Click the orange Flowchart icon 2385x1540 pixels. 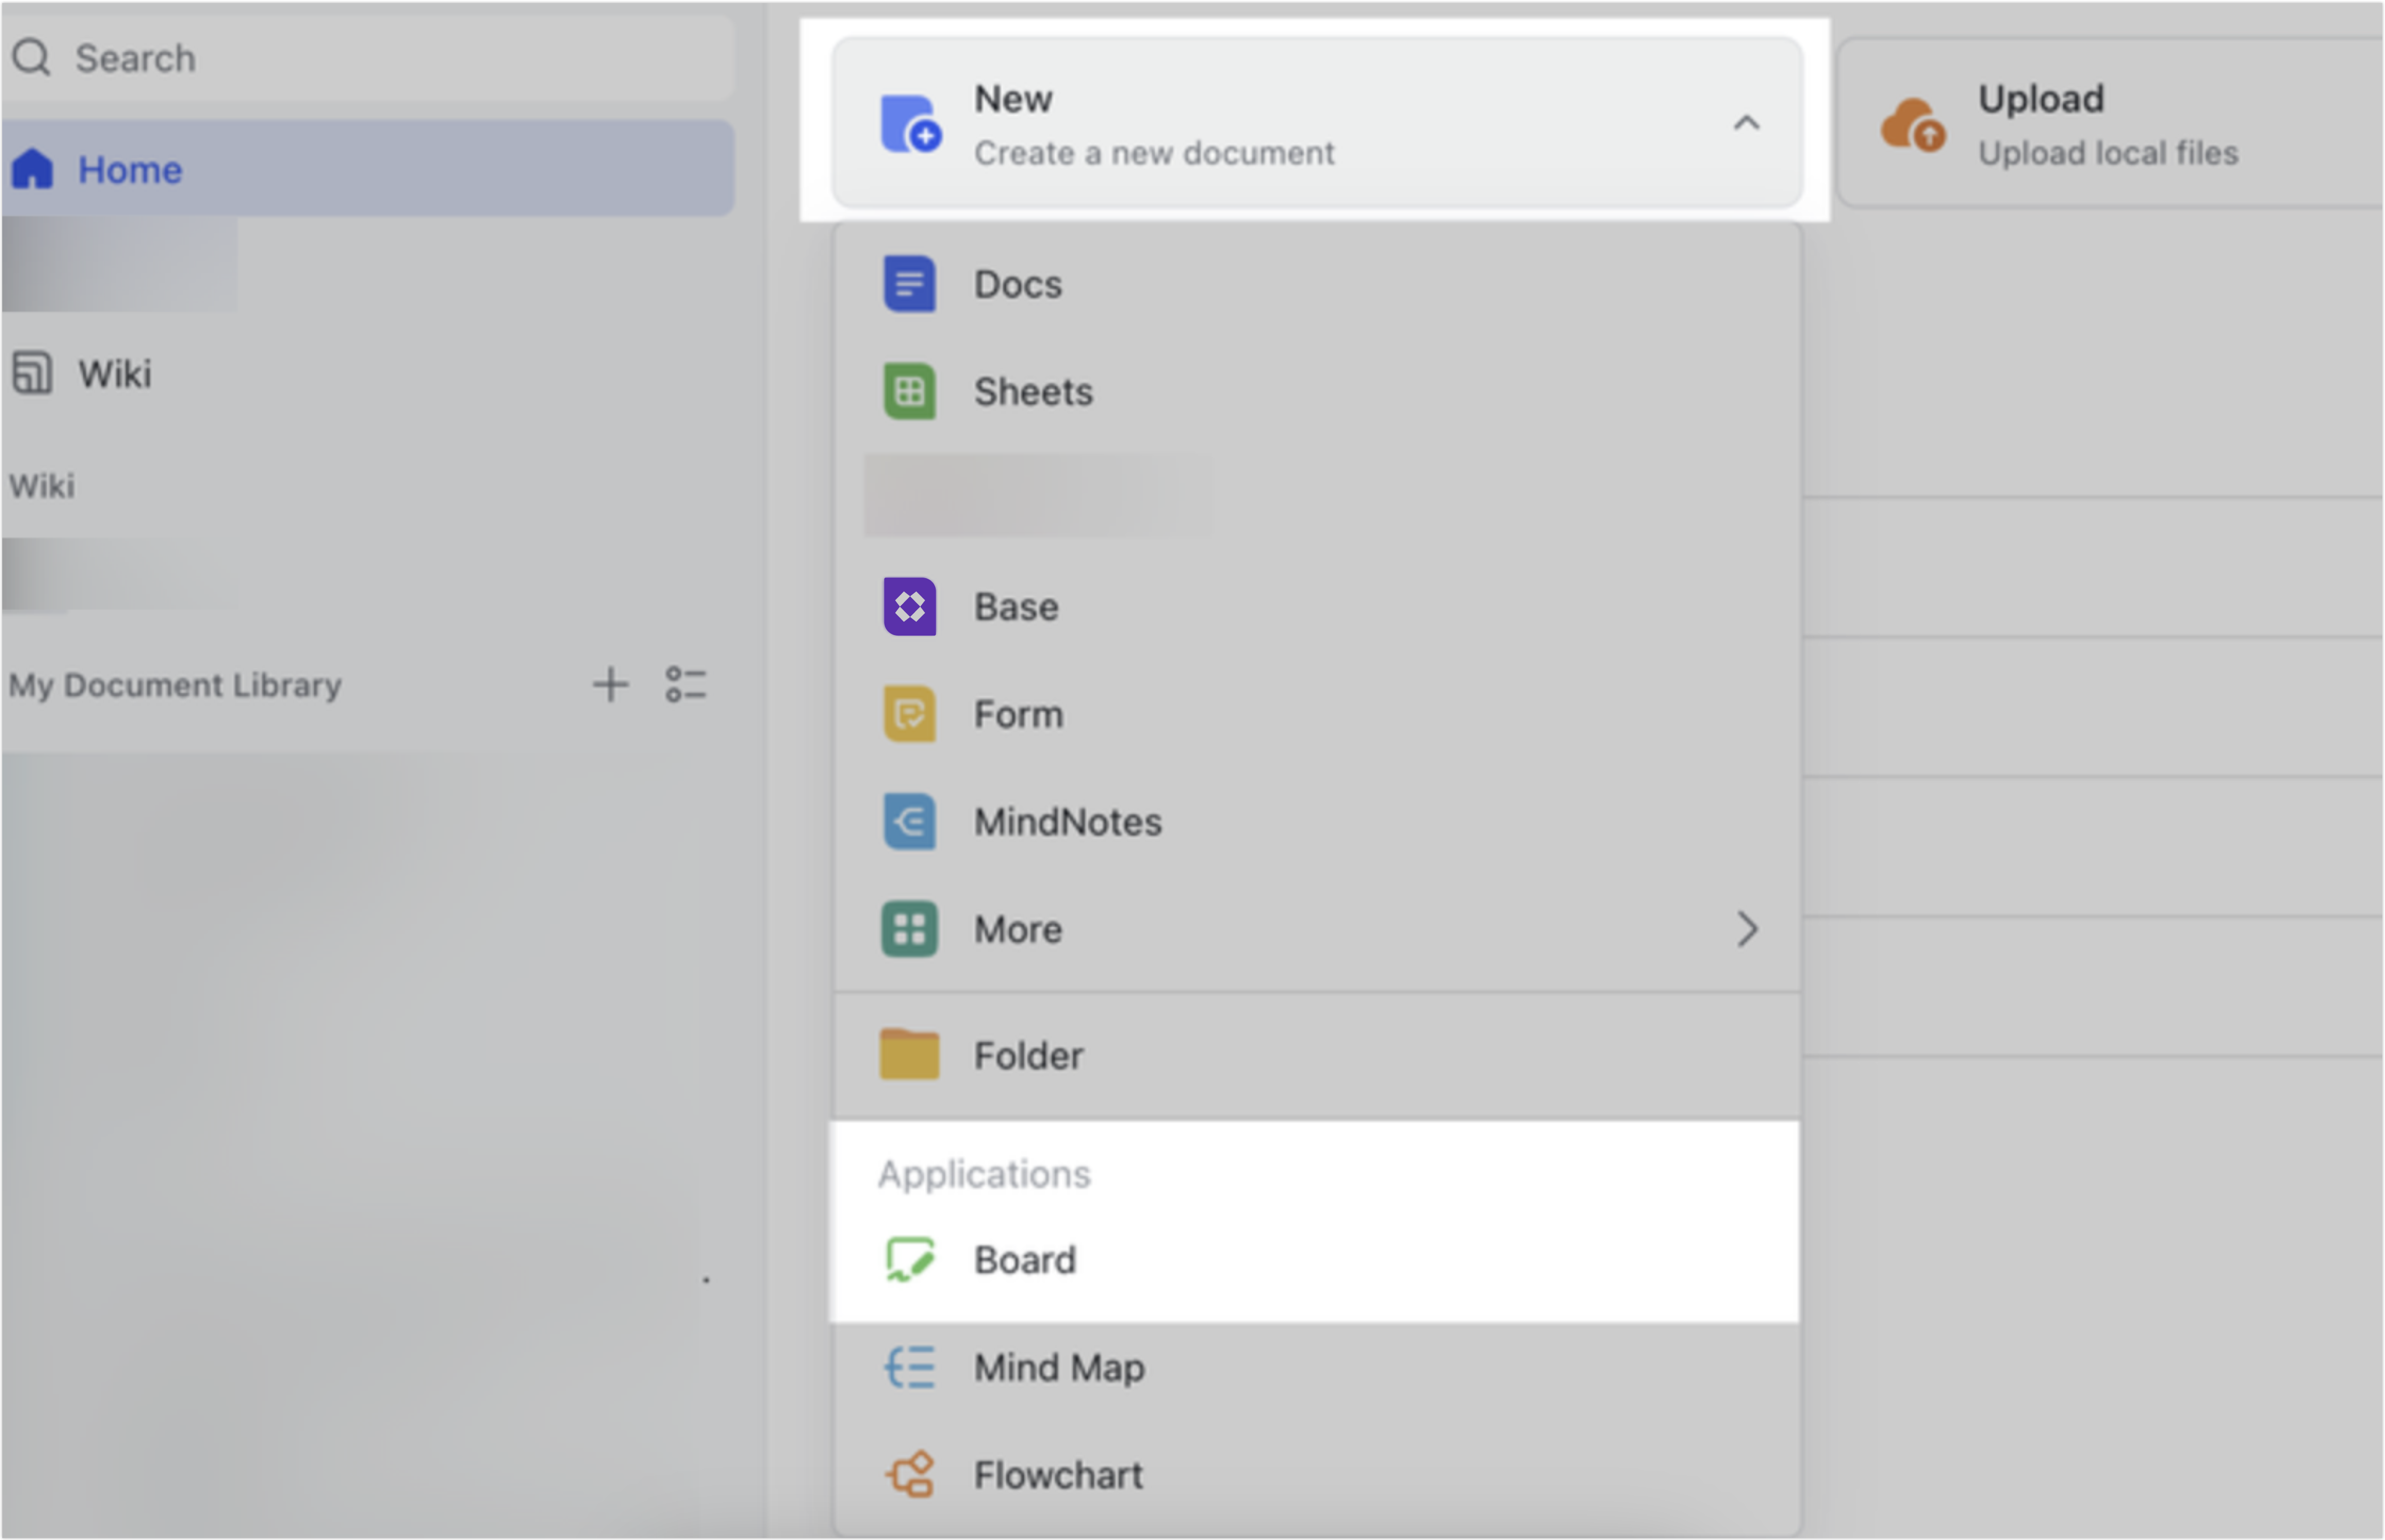pyautogui.click(x=910, y=1475)
